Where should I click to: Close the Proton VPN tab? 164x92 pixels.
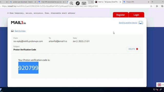149,2
